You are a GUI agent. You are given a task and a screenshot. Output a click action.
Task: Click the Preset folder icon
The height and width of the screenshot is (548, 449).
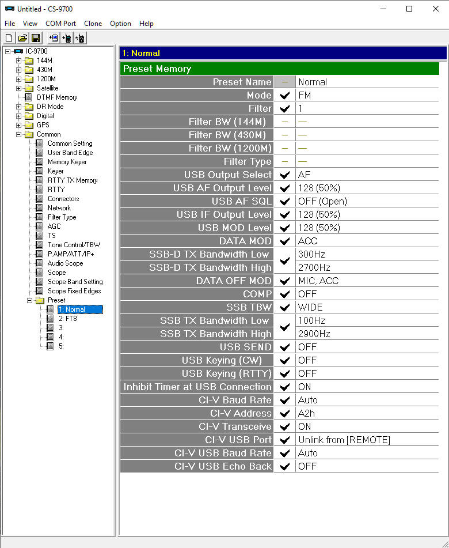coord(40,300)
